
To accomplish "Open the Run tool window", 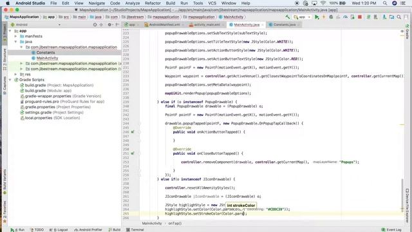I will click(17, 229).
